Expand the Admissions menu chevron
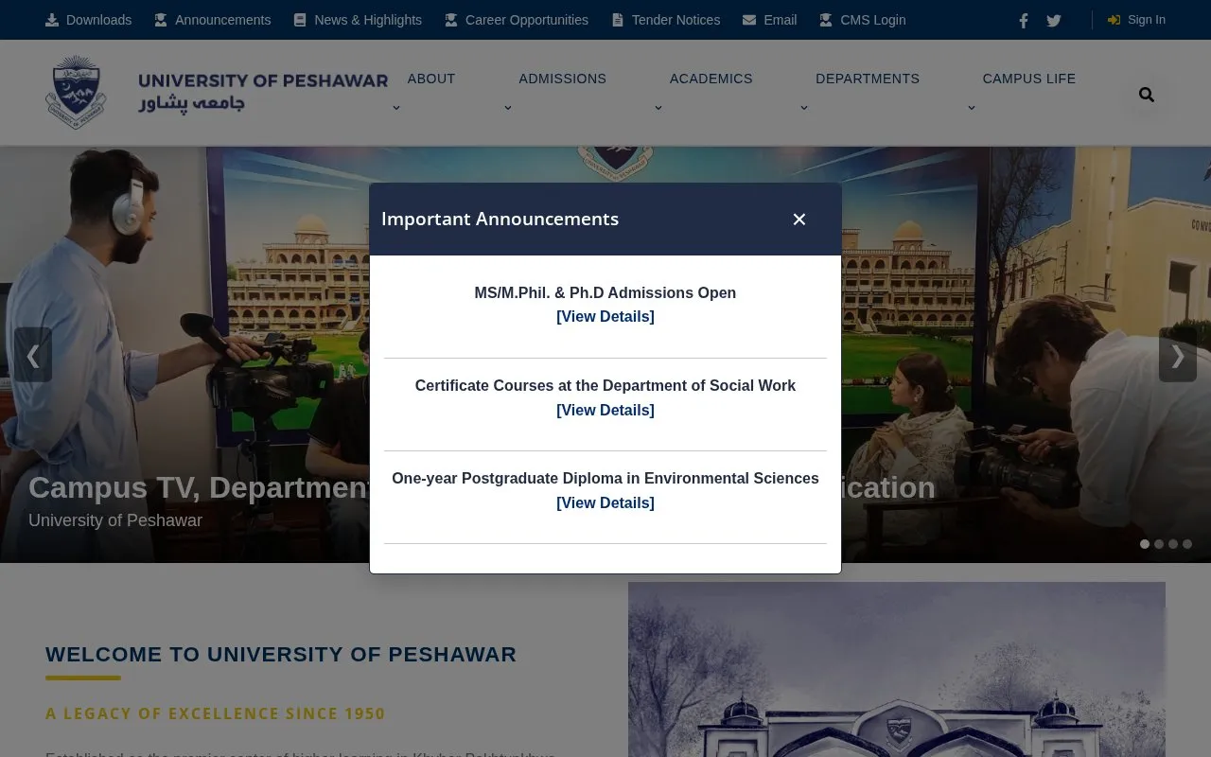 click(x=508, y=108)
